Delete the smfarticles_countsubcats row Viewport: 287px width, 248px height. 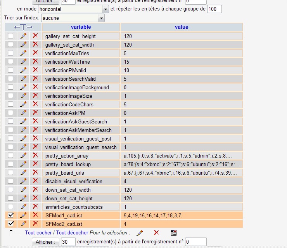[35, 206]
